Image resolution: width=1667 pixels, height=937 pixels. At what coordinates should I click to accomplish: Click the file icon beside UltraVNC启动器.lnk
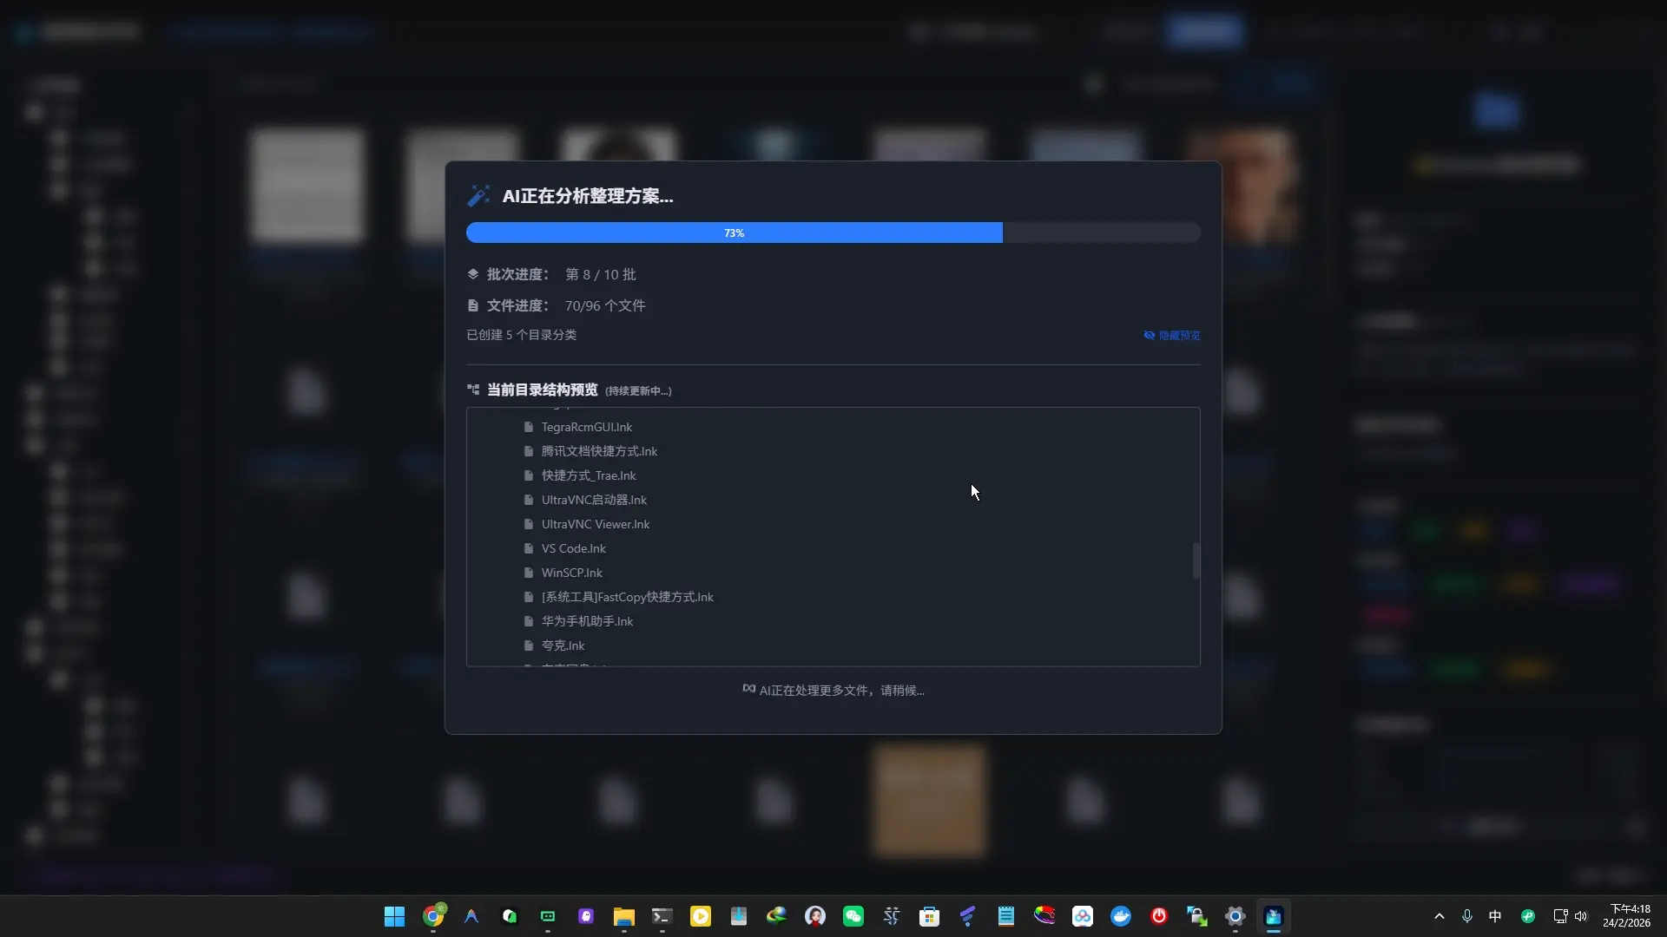(529, 500)
